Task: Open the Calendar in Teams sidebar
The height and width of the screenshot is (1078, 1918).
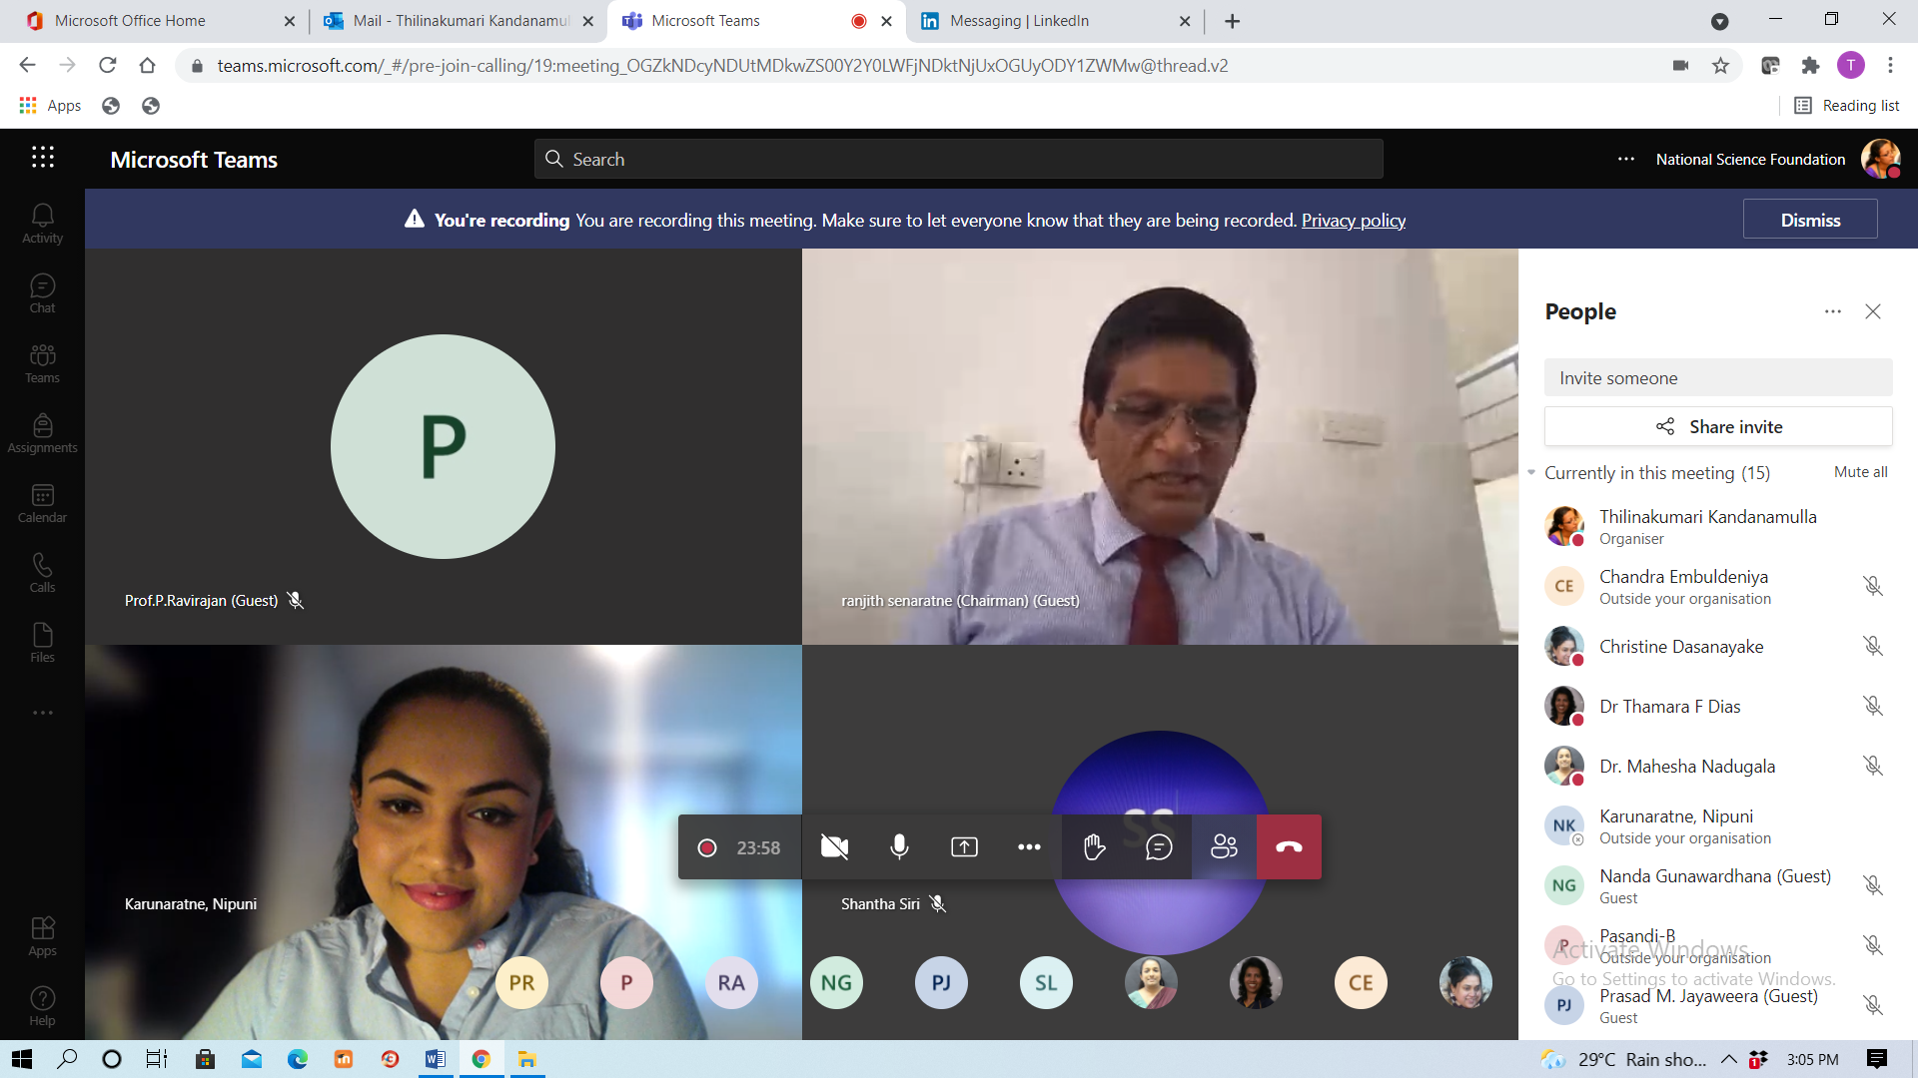Action: [x=42, y=503]
